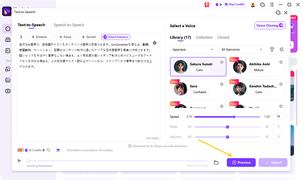
Task: Adjust the Speed slider
Action: (227, 117)
